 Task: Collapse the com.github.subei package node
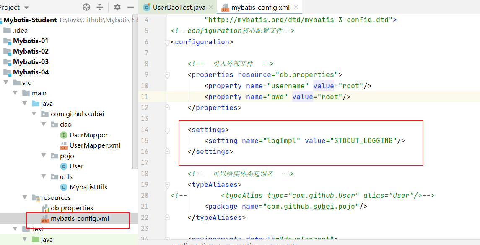tap(34, 114)
